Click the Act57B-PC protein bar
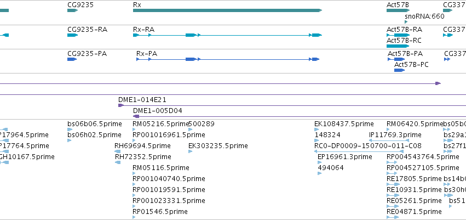This screenshot has width=466, height=220. pyautogui.click(x=399, y=70)
